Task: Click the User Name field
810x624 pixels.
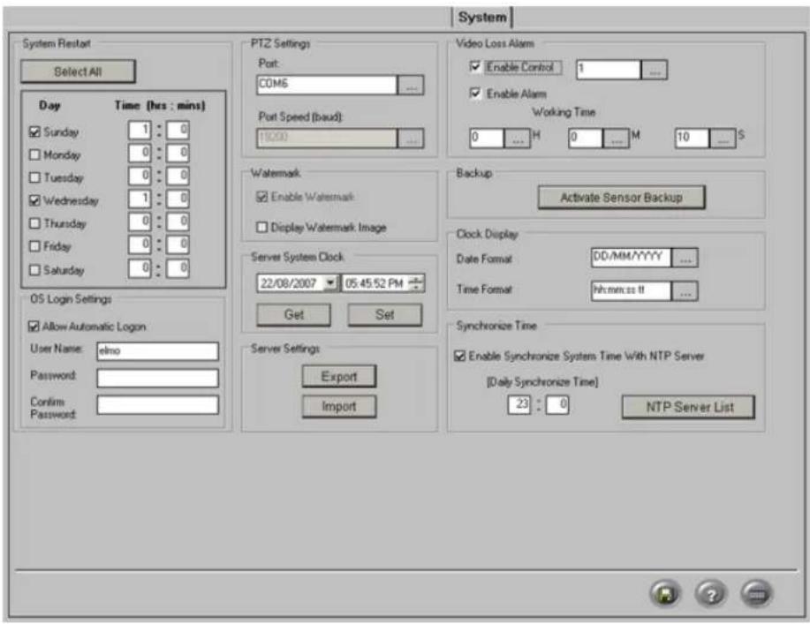Action: click(x=157, y=351)
